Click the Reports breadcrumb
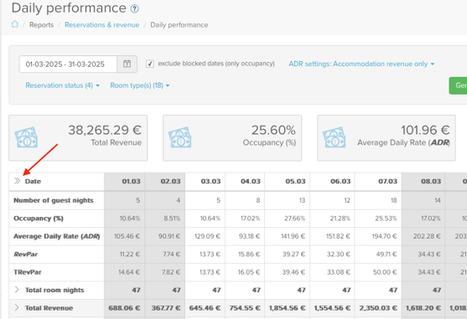The height and width of the screenshot is (319, 467). tap(41, 25)
